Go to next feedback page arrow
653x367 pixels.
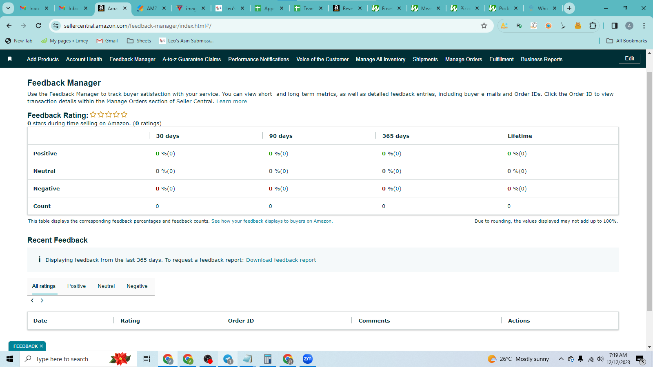point(42,301)
